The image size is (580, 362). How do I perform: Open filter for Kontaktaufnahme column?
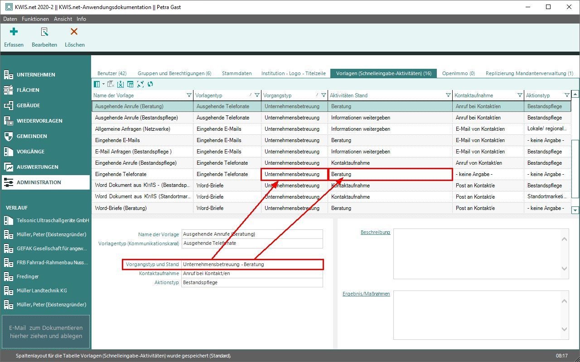click(x=520, y=95)
